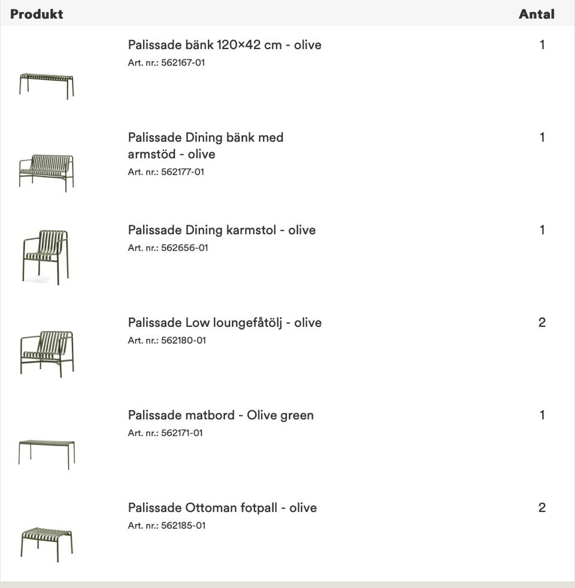Select article number 562171-01
Viewport: 575px width, 588px height.
[x=165, y=432]
